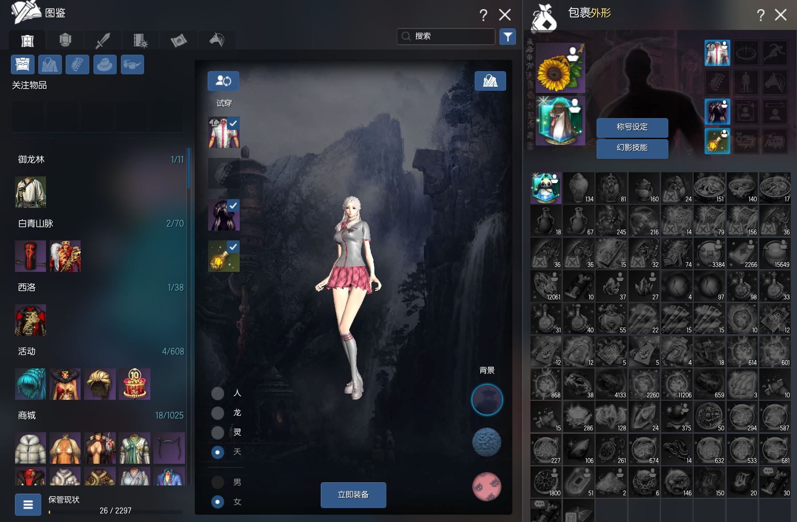The height and width of the screenshot is (522, 797).
Task: Click the hat category filter icon
Action: pos(105,64)
